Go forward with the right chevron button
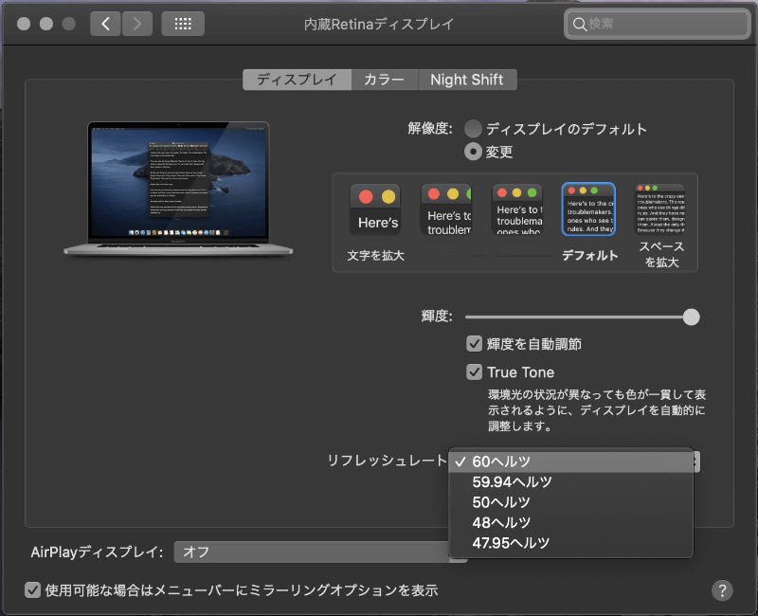Image resolution: width=758 pixels, height=616 pixels. 137,24
